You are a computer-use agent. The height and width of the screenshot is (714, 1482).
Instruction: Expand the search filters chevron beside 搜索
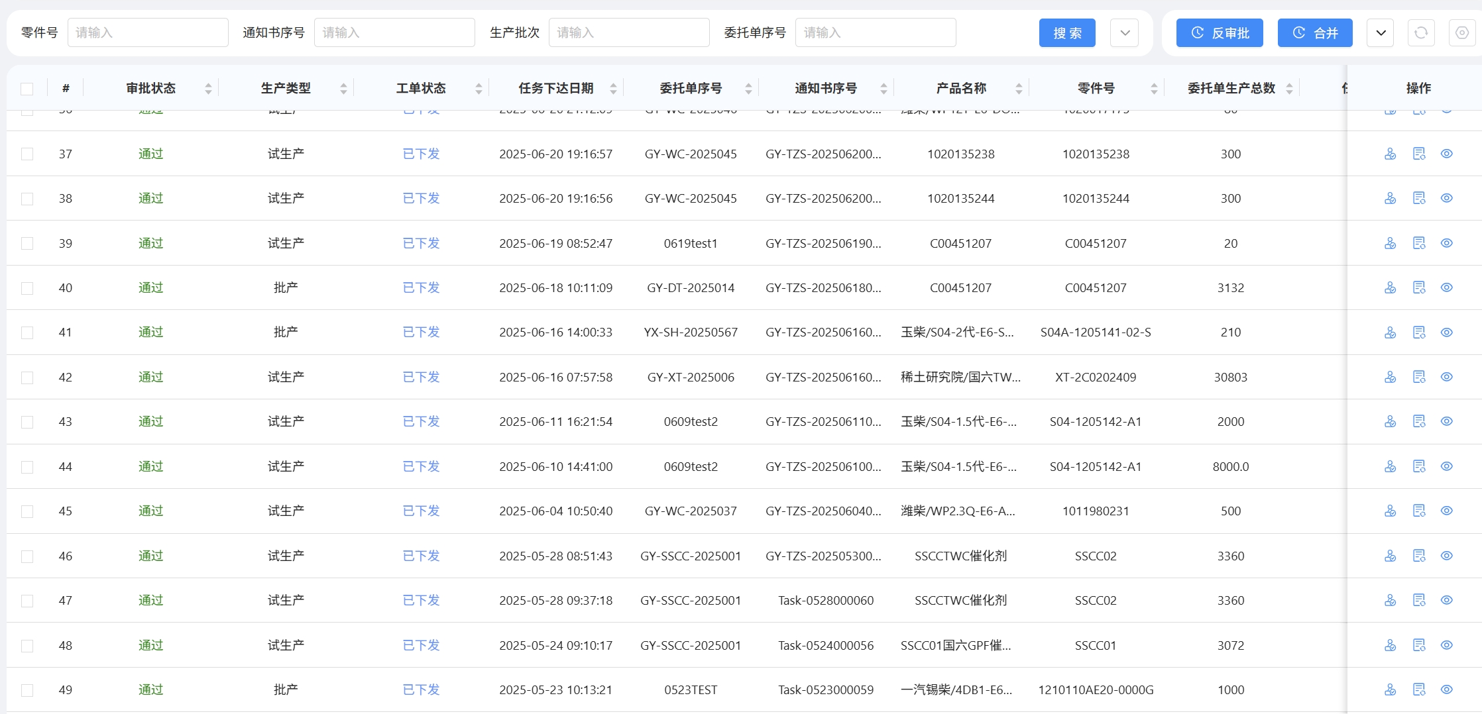pos(1125,32)
